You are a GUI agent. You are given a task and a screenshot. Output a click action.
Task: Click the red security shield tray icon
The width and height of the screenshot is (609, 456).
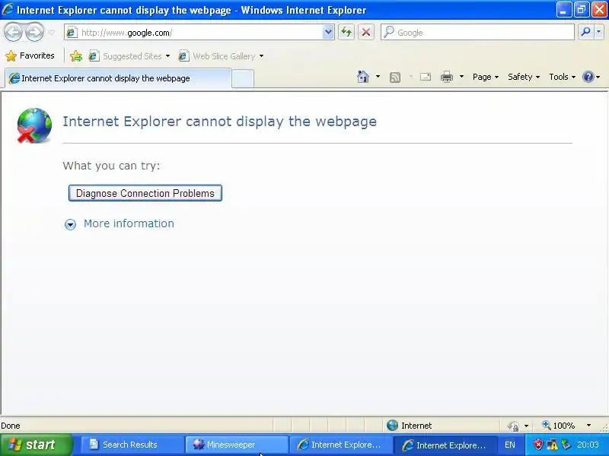click(538, 445)
